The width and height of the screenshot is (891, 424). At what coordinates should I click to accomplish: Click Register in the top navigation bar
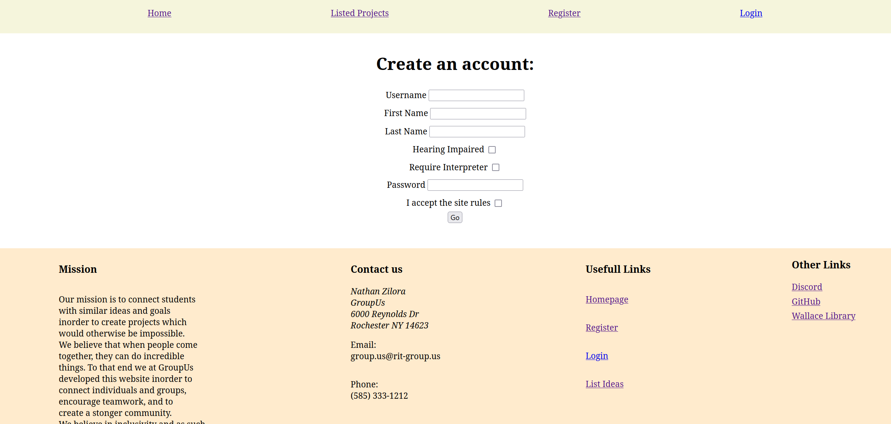click(564, 13)
